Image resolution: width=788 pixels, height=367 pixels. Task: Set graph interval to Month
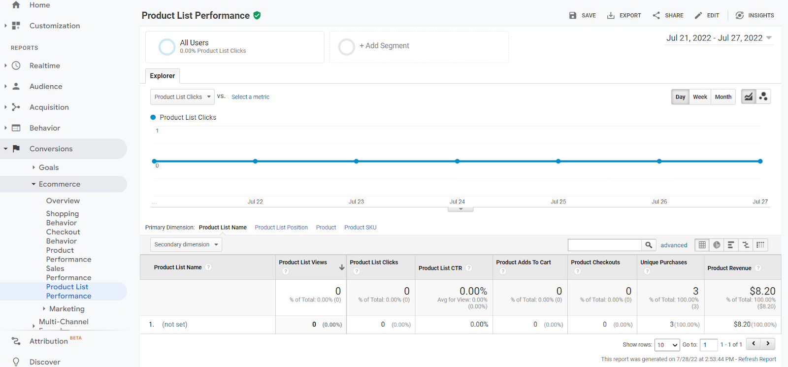point(723,97)
